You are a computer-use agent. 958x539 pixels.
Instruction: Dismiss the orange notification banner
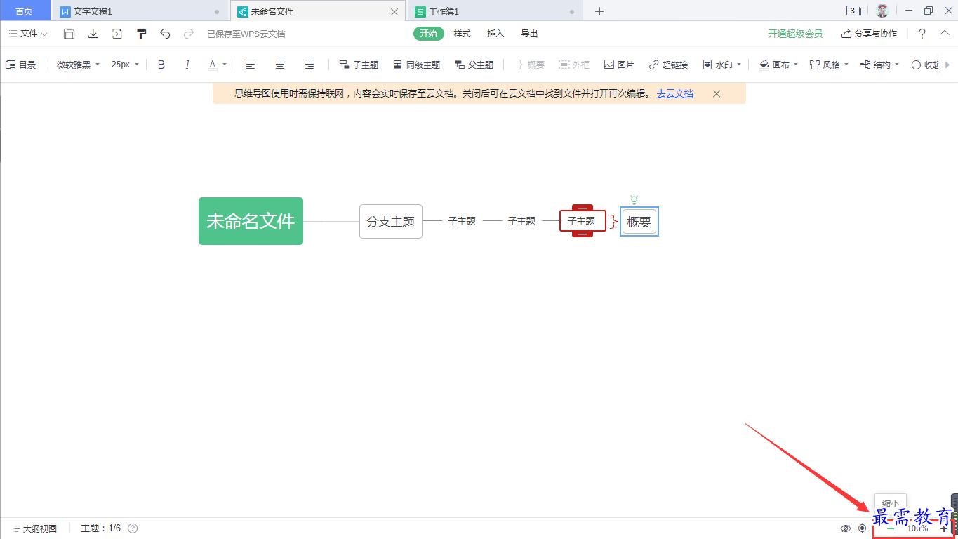coord(717,93)
